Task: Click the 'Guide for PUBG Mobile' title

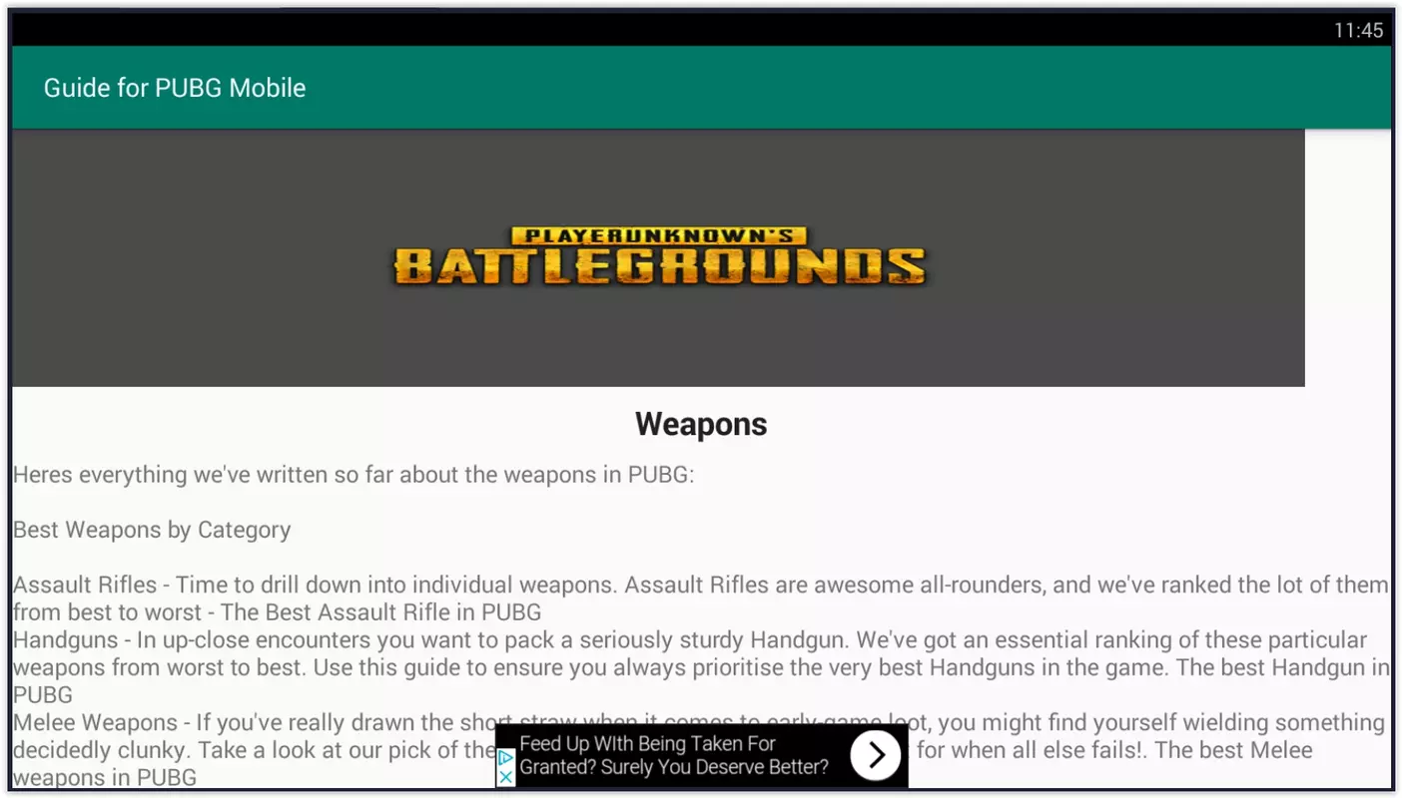Action: coord(175,88)
